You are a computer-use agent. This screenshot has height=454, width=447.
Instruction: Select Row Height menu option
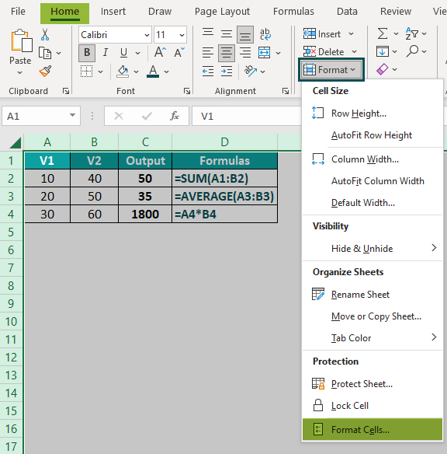tap(372, 113)
